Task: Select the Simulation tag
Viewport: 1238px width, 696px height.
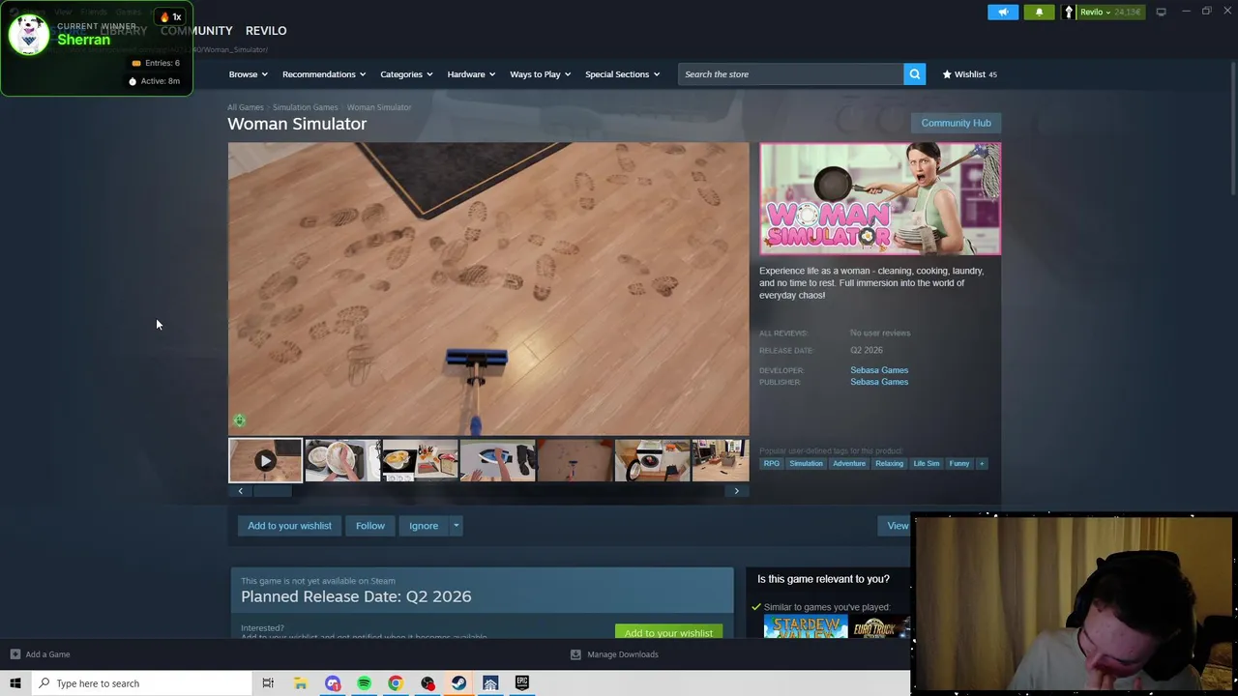Action: point(806,463)
